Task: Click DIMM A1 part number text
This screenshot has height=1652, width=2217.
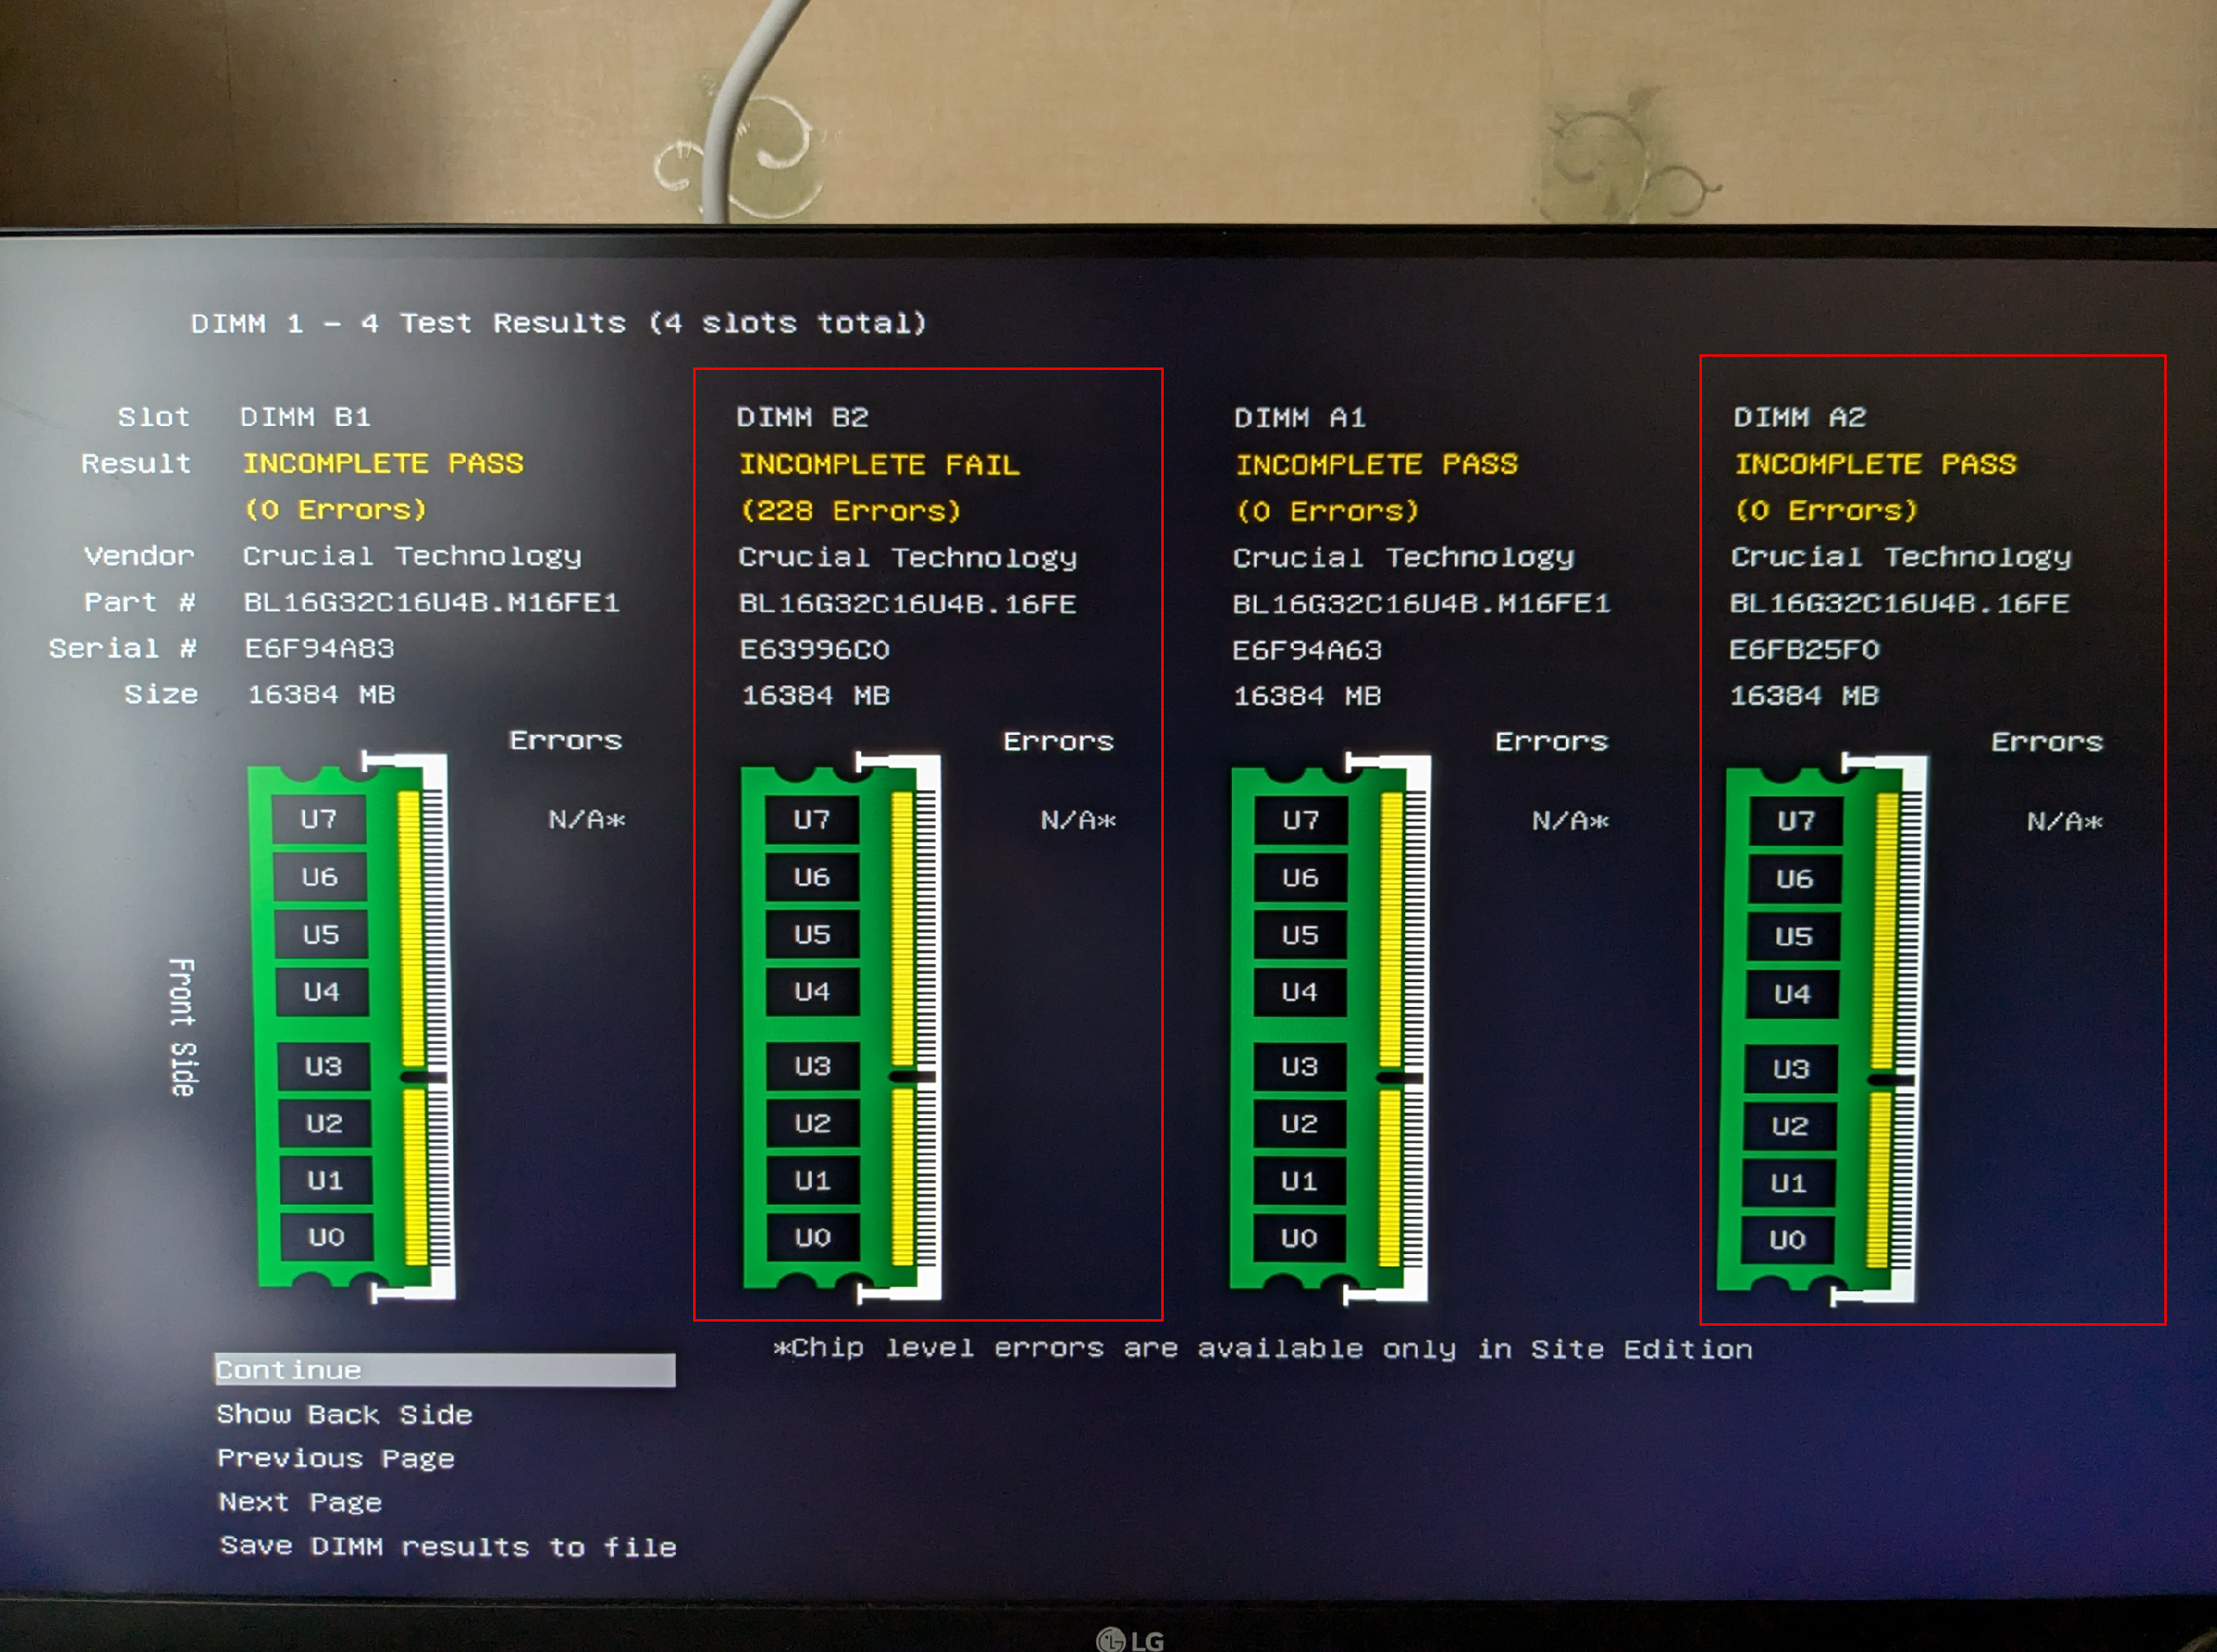Action: tap(1420, 604)
